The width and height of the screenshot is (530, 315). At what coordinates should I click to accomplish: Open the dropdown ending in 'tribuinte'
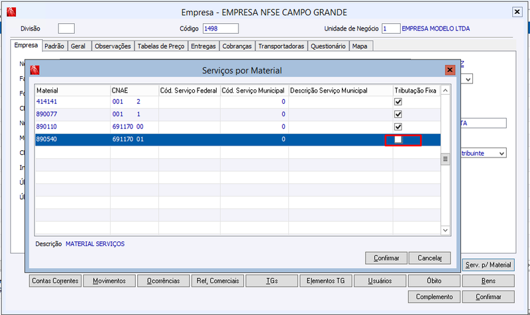502,154
